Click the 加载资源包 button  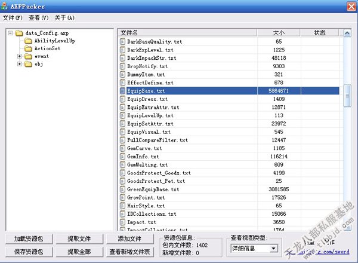[29, 239]
